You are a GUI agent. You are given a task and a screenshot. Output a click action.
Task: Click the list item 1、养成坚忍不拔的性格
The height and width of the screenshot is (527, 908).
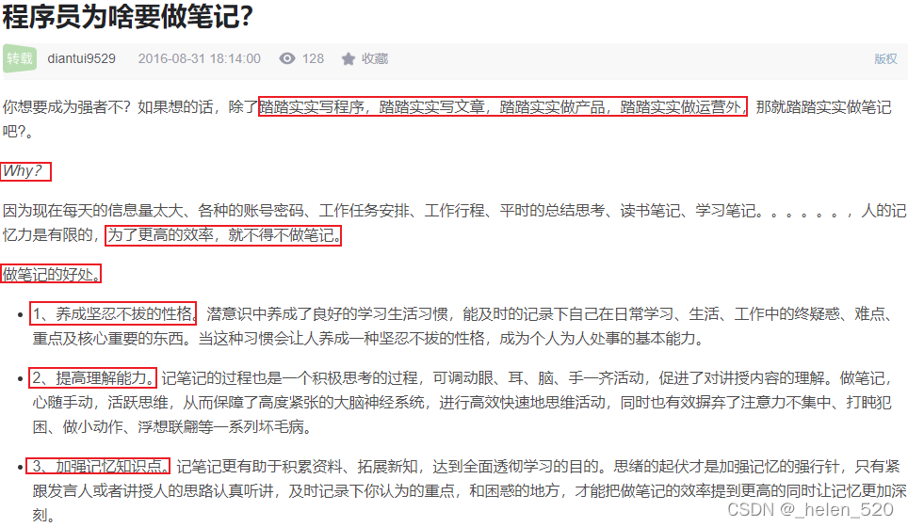(113, 313)
